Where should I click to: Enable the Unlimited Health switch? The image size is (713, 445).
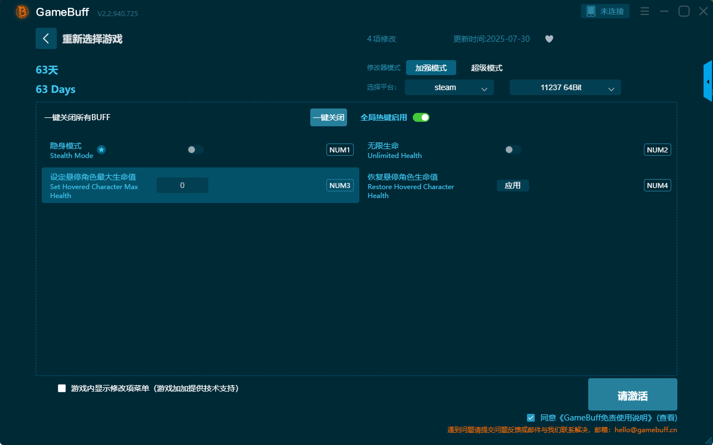click(513, 150)
